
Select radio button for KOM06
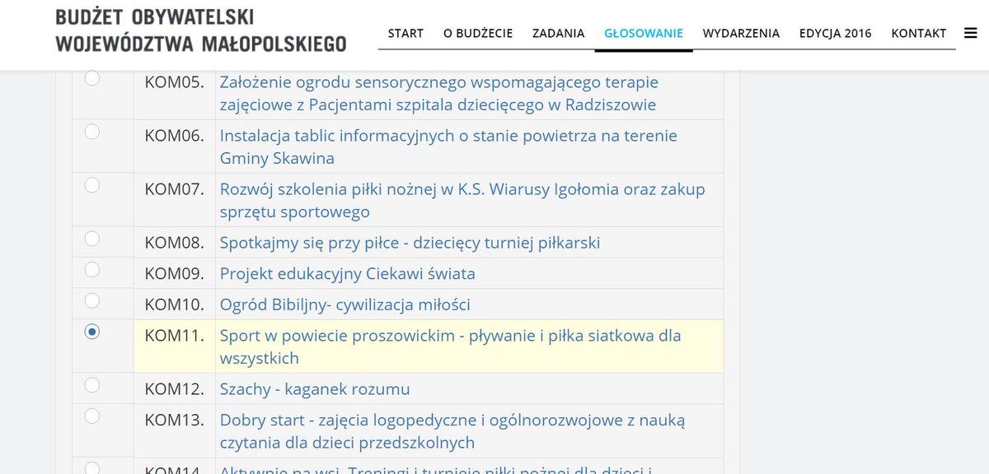click(92, 132)
